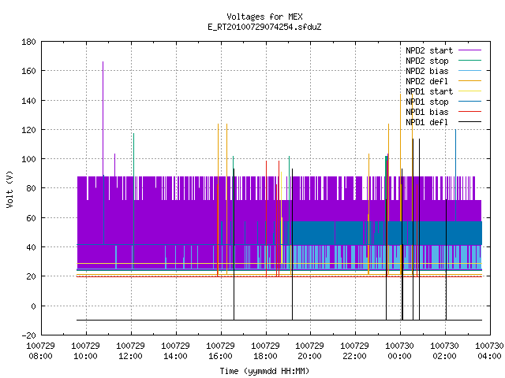The height and width of the screenshot is (378, 505).
Task: Click the blue spike reaching 120 V after 02:00
Action: pos(455,175)
